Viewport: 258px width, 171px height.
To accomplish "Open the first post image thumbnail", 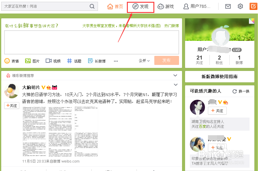I will pyautogui.click(x=34, y=119).
